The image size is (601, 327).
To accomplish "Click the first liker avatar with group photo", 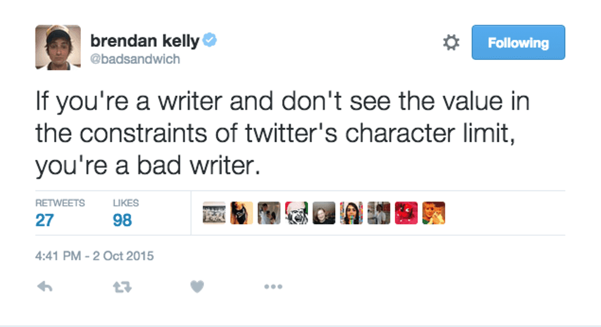I will pos(214,213).
